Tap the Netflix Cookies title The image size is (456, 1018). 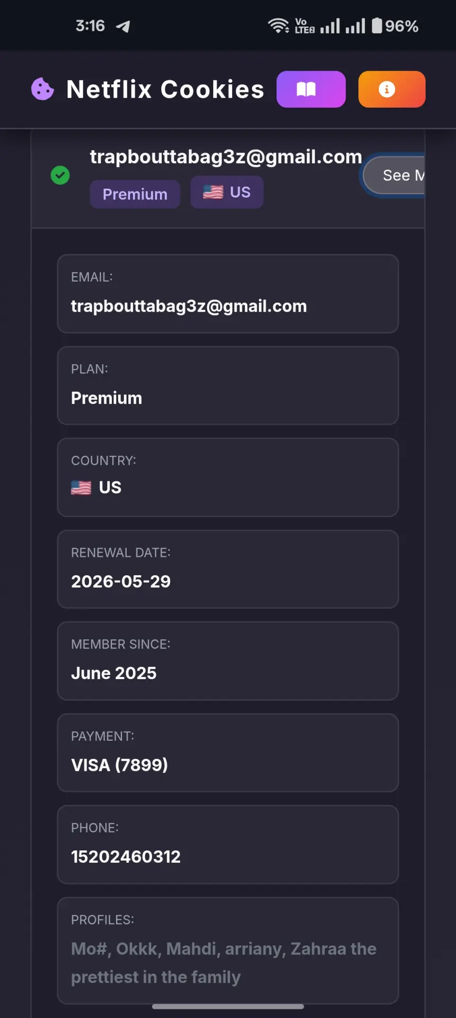point(165,89)
